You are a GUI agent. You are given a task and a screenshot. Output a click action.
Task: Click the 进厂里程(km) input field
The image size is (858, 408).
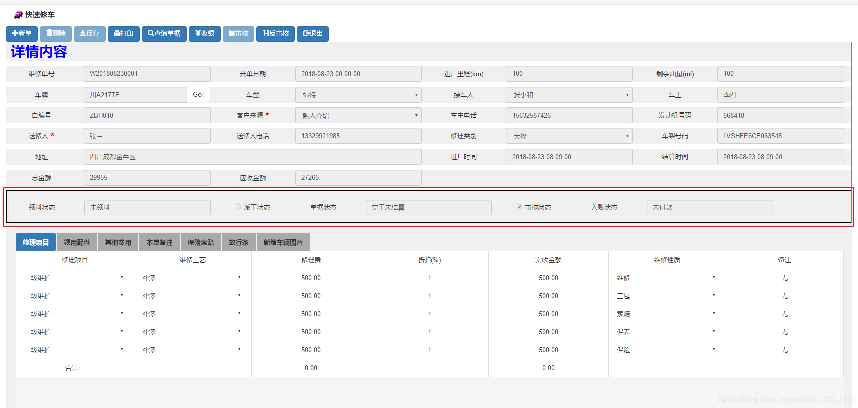(569, 74)
